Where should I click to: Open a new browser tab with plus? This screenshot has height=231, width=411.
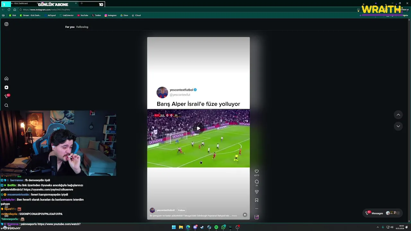[x=82, y=4]
